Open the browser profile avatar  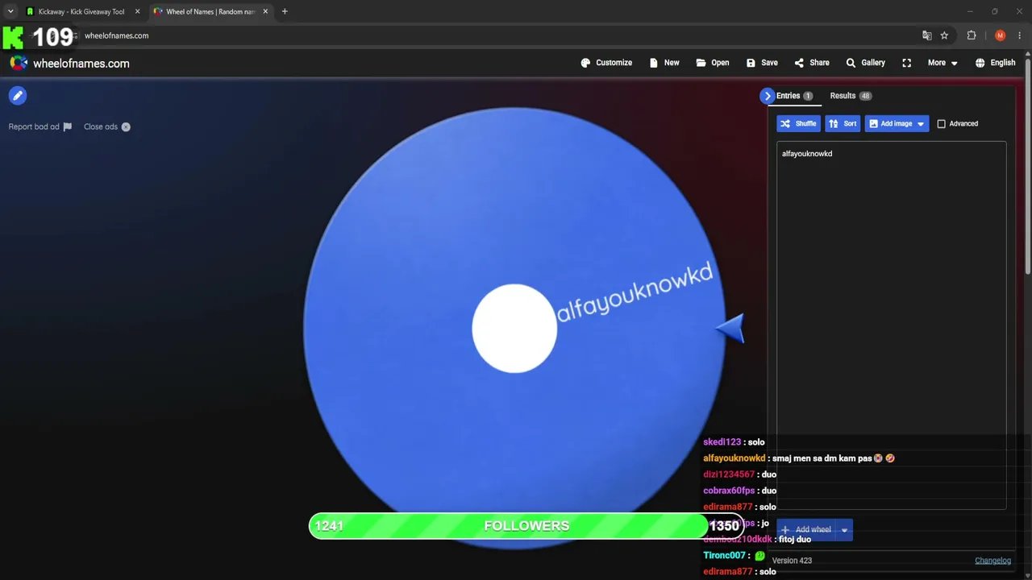pos(1000,35)
